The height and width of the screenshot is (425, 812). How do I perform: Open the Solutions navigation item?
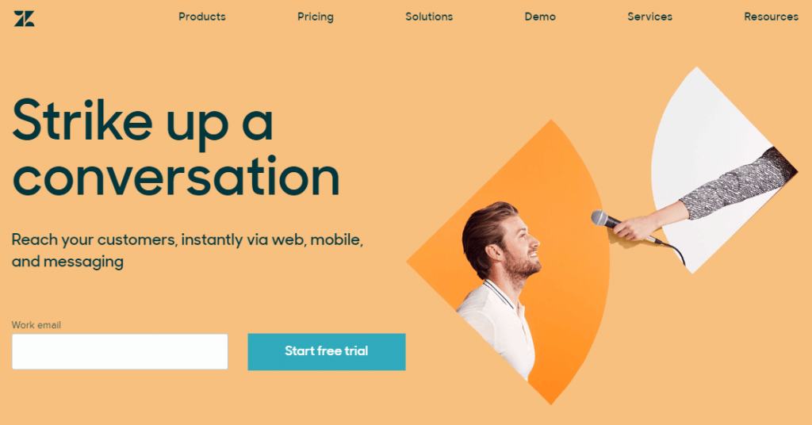coord(429,17)
